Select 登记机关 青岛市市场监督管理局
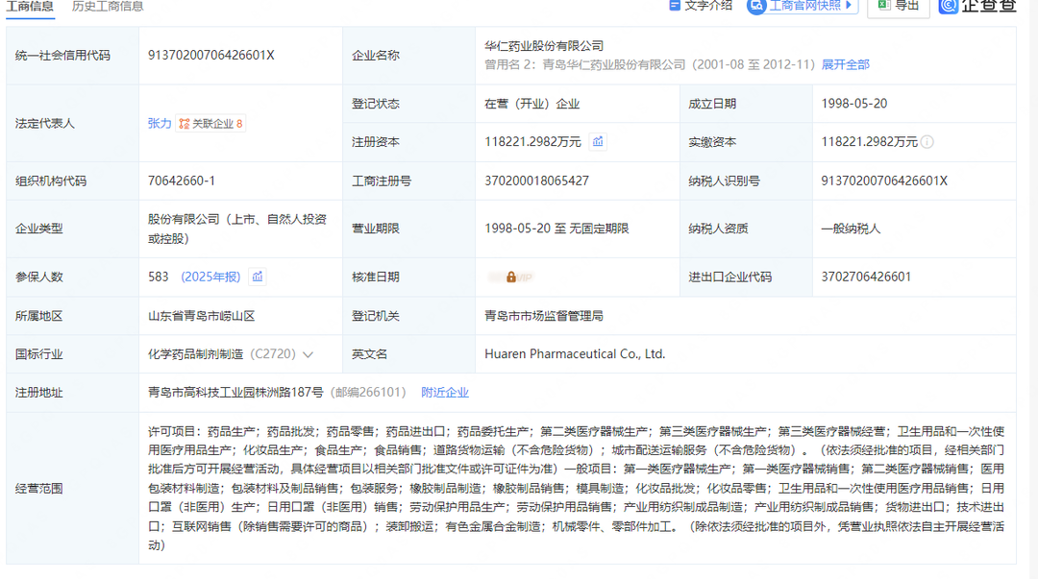This screenshot has width=1038, height=579. (544, 316)
